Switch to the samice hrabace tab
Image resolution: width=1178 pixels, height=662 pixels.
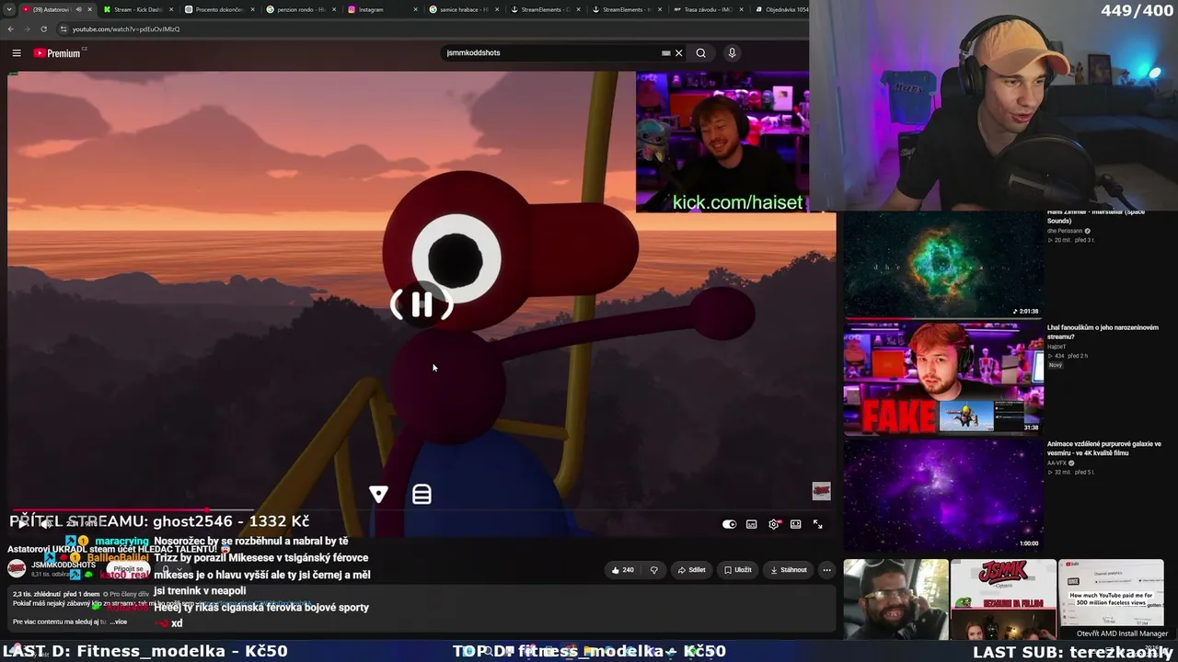click(463, 9)
